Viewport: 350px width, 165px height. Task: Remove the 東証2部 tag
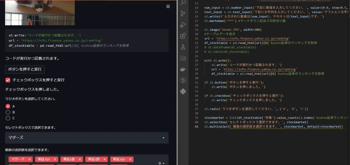click(105, 159)
